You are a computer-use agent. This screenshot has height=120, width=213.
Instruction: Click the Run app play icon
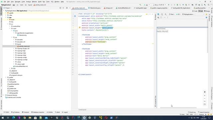coord(169,5)
